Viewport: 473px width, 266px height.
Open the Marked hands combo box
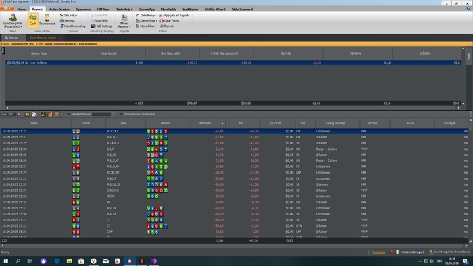coord(103,115)
